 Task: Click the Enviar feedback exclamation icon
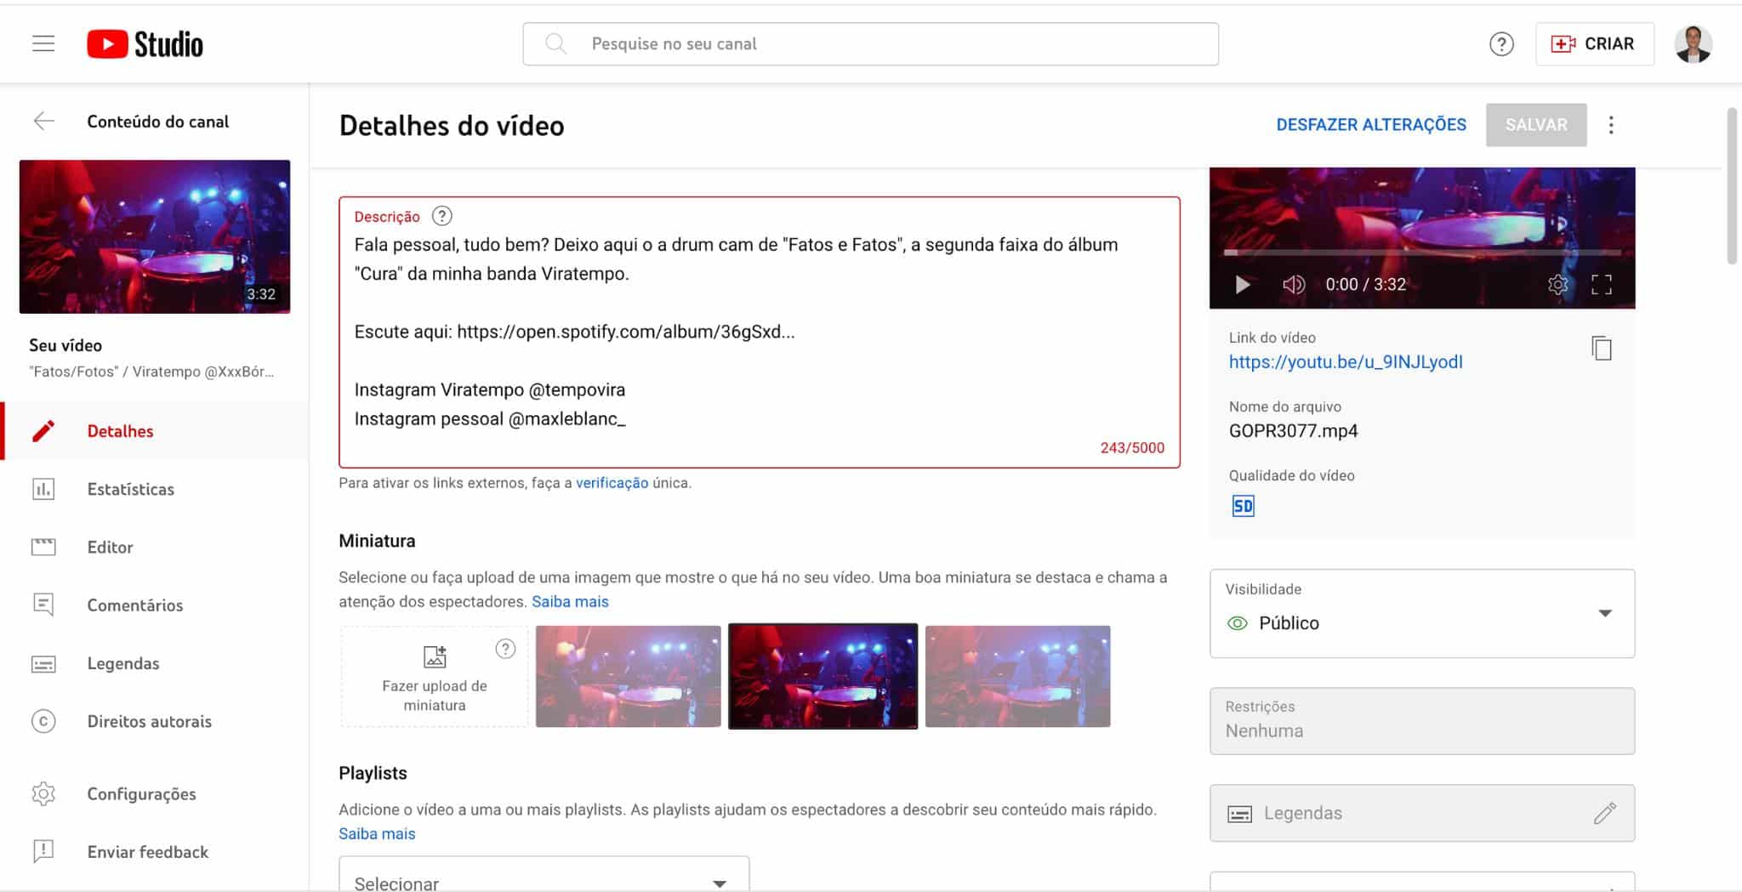[43, 851]
